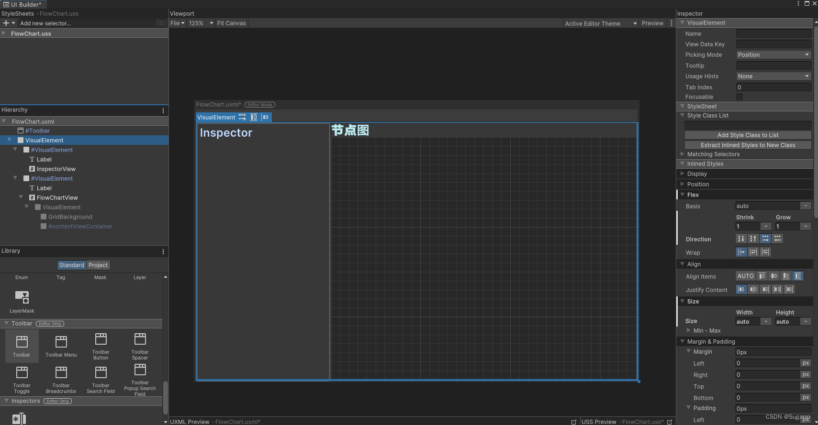Set Wrap to wrap-reverse

tap(765, 252)
